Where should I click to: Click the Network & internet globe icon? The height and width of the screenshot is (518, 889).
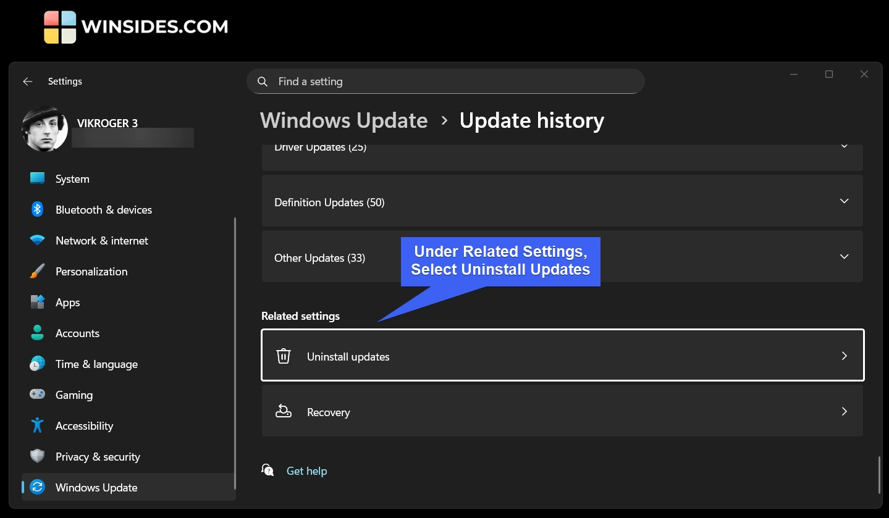37,240
